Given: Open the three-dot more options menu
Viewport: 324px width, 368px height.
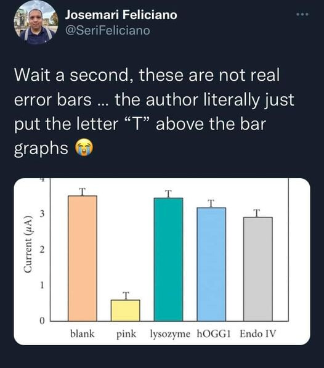Looking at the screenshot, I should pyautogui.click(x=302, y=15).
